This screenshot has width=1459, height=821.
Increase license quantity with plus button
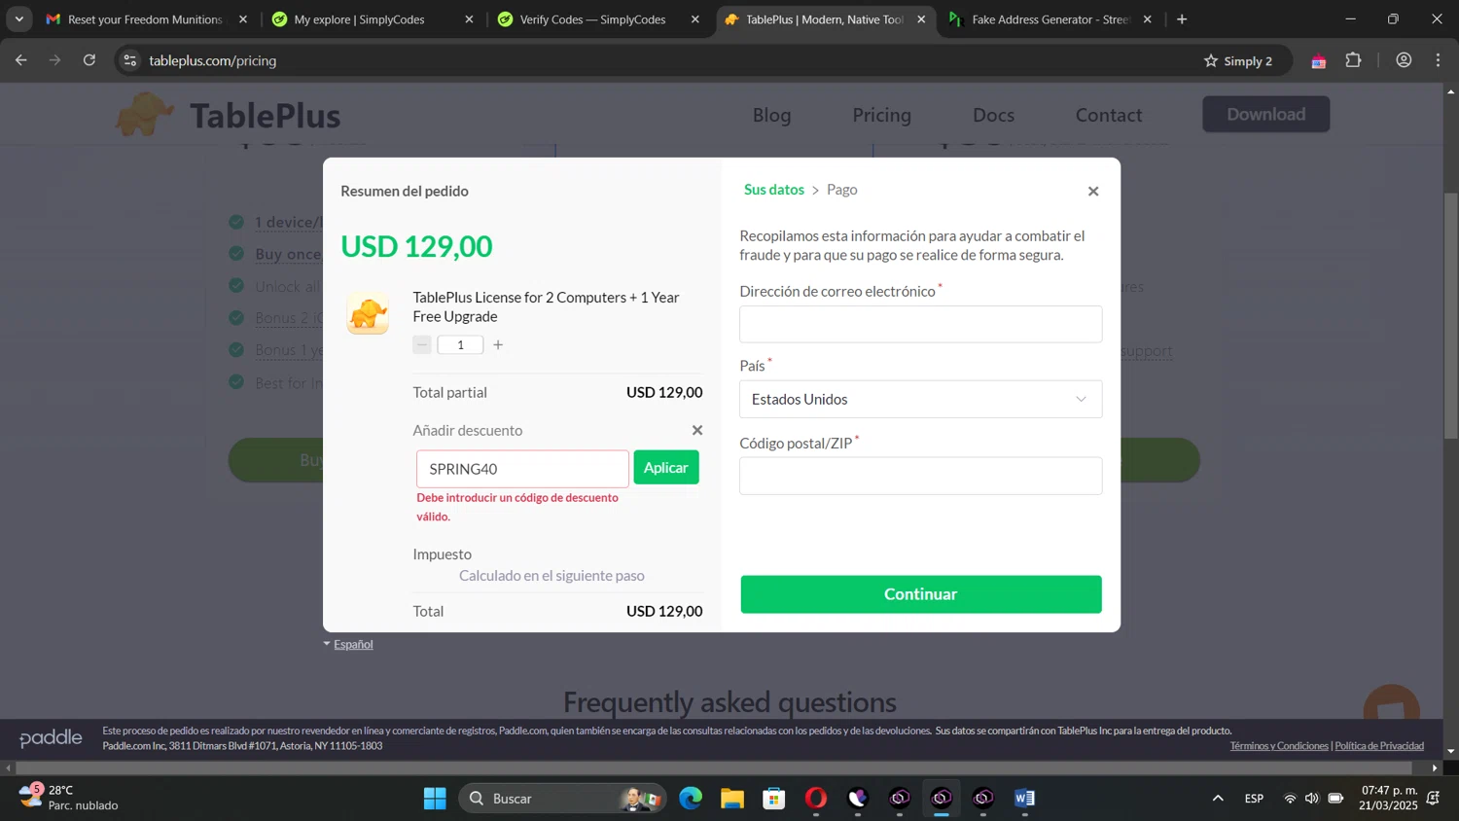498,344
